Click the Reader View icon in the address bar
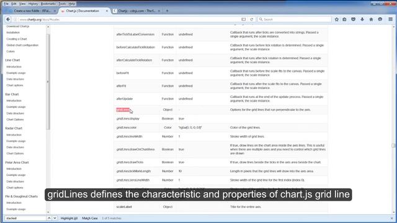 point(243,19)
